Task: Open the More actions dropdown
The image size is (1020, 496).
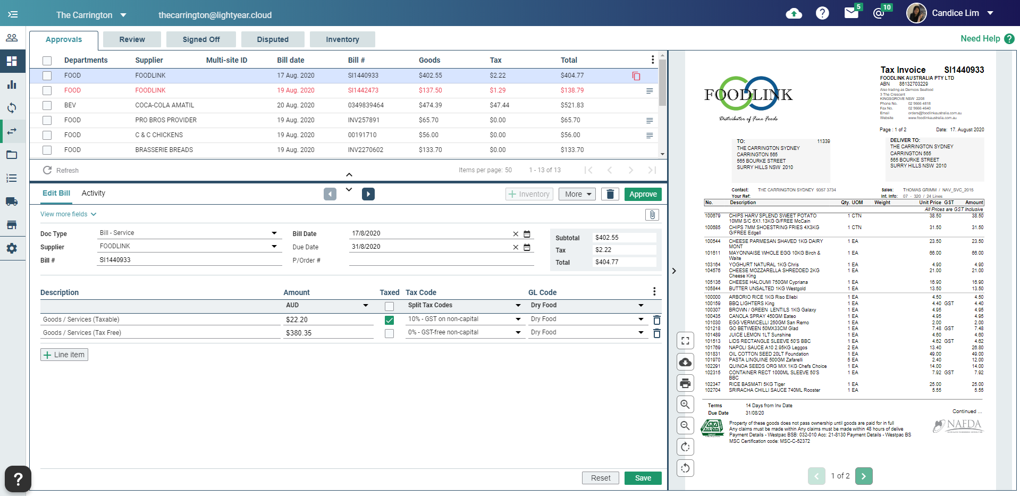Action: point(577,194)
